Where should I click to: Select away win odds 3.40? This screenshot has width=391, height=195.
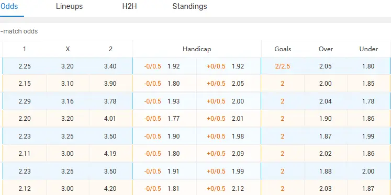[110, 66]
